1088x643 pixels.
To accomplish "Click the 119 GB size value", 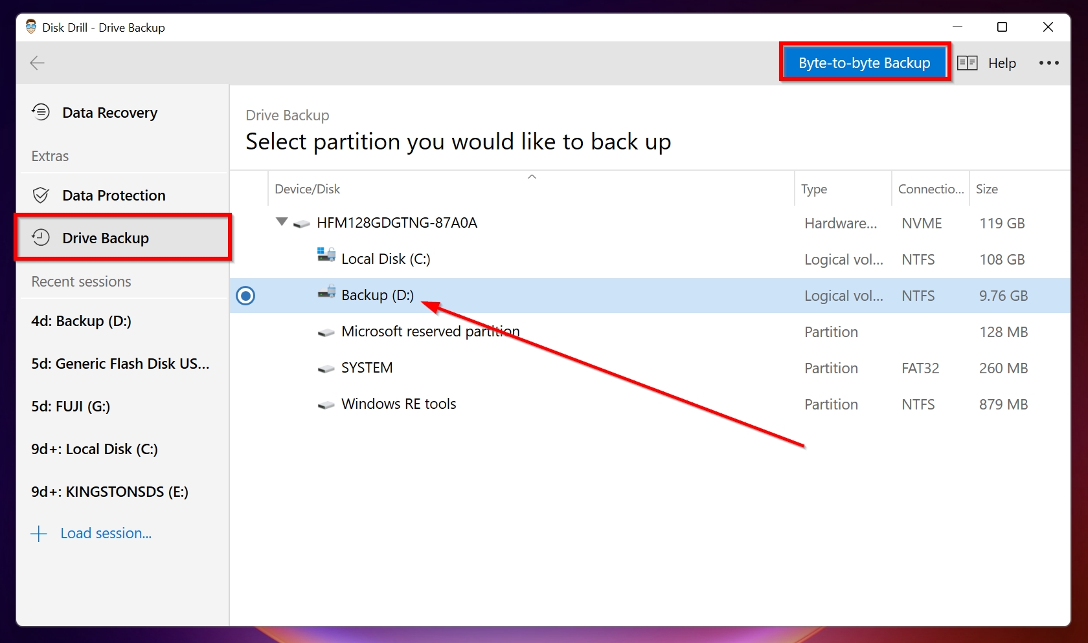I will [1002, 223].
